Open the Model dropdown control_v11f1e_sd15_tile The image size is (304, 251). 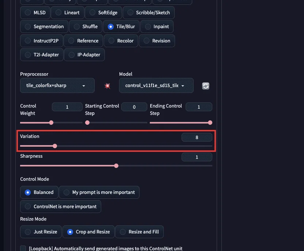(156, 85)
